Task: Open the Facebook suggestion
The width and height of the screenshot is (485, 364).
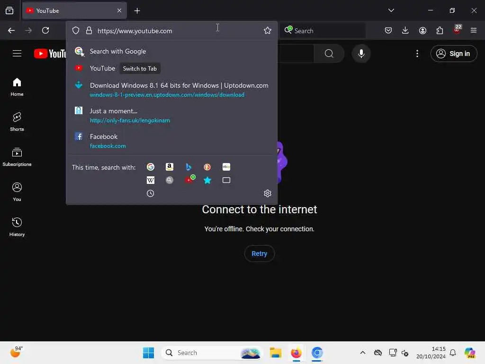Action: 171,141
